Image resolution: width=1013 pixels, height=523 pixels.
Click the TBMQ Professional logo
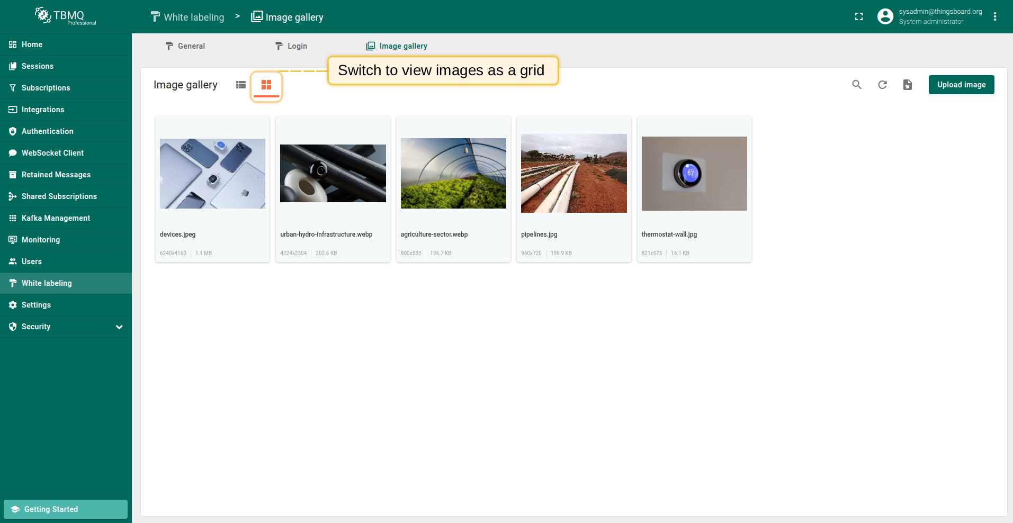click(x=66, y=16)
